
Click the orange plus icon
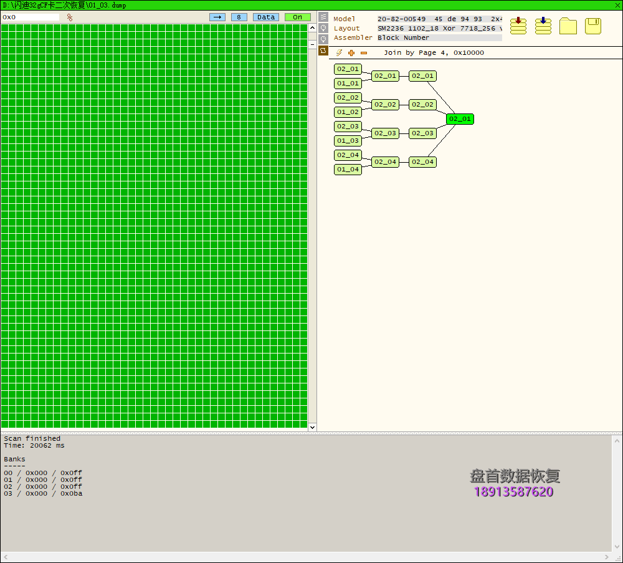(x=351, y=52)
